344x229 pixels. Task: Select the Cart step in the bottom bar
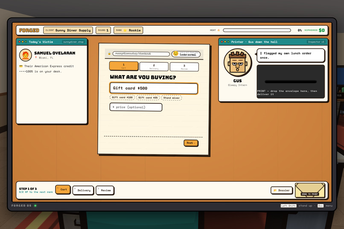click(63, 190)
